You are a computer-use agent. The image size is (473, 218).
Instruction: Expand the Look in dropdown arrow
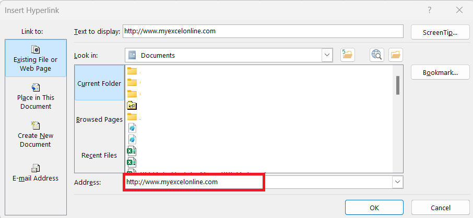click(x=327, y=55)
